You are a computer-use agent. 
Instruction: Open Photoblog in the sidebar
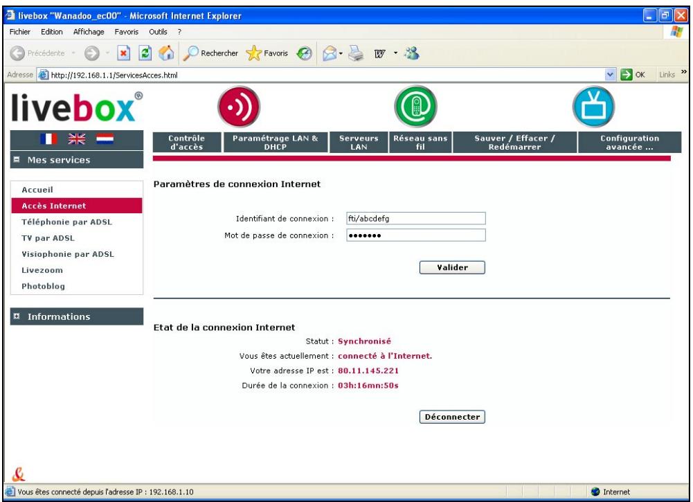[x=44, y=286]
